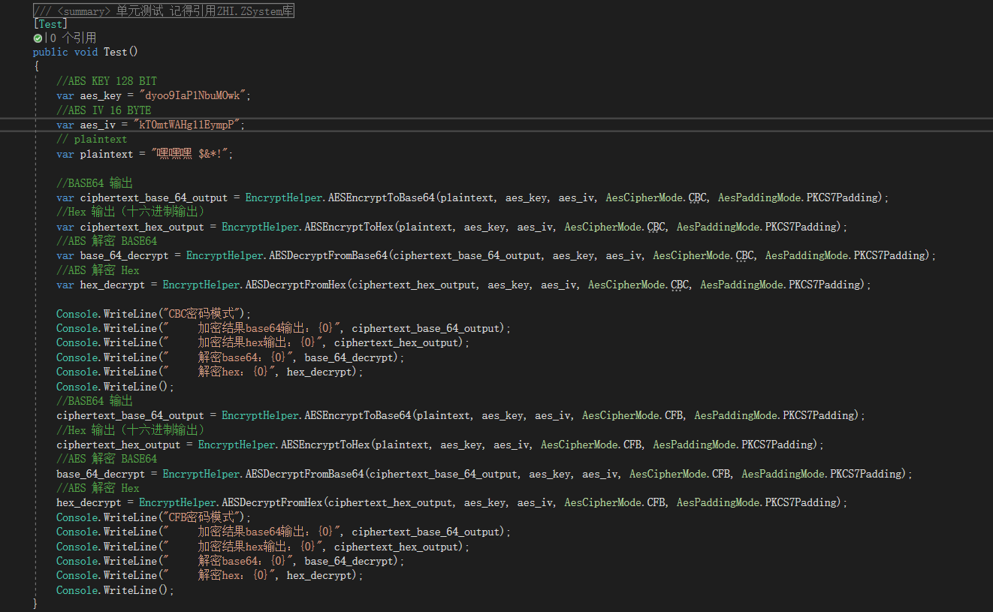Click the "CBC密码模式" string literal
Screen dimensions: 993x612
(204, 314)
